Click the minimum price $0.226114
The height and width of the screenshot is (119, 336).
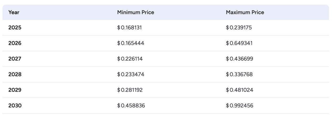point(130,59)
